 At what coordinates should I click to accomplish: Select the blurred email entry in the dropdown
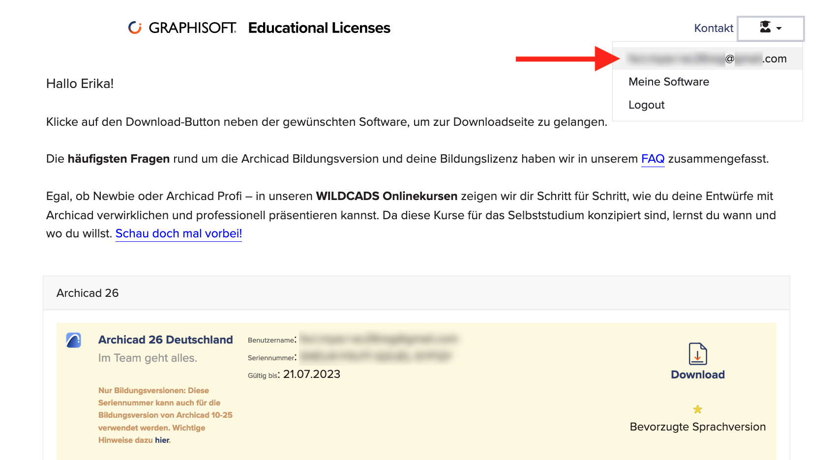[x=707, y=58]
